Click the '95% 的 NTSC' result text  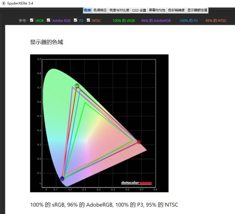pyautogui.click(x=216, y=21)
